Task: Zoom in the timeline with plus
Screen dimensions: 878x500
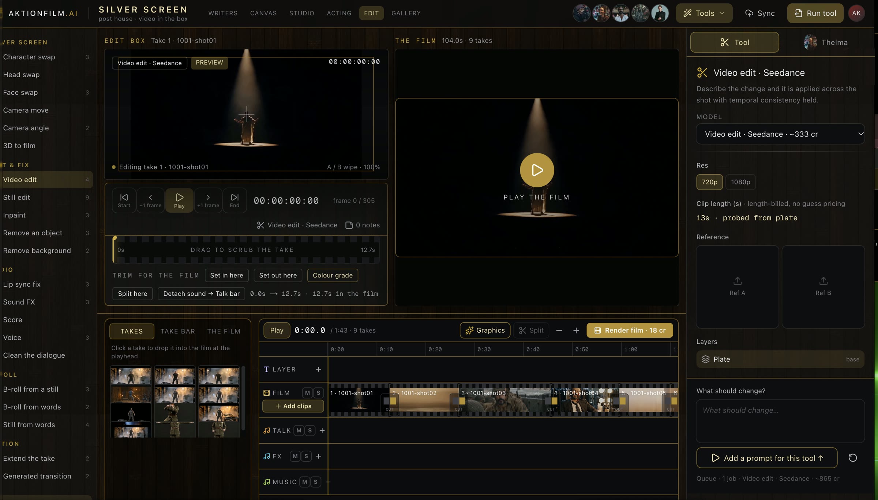Action: pos(576,331)
